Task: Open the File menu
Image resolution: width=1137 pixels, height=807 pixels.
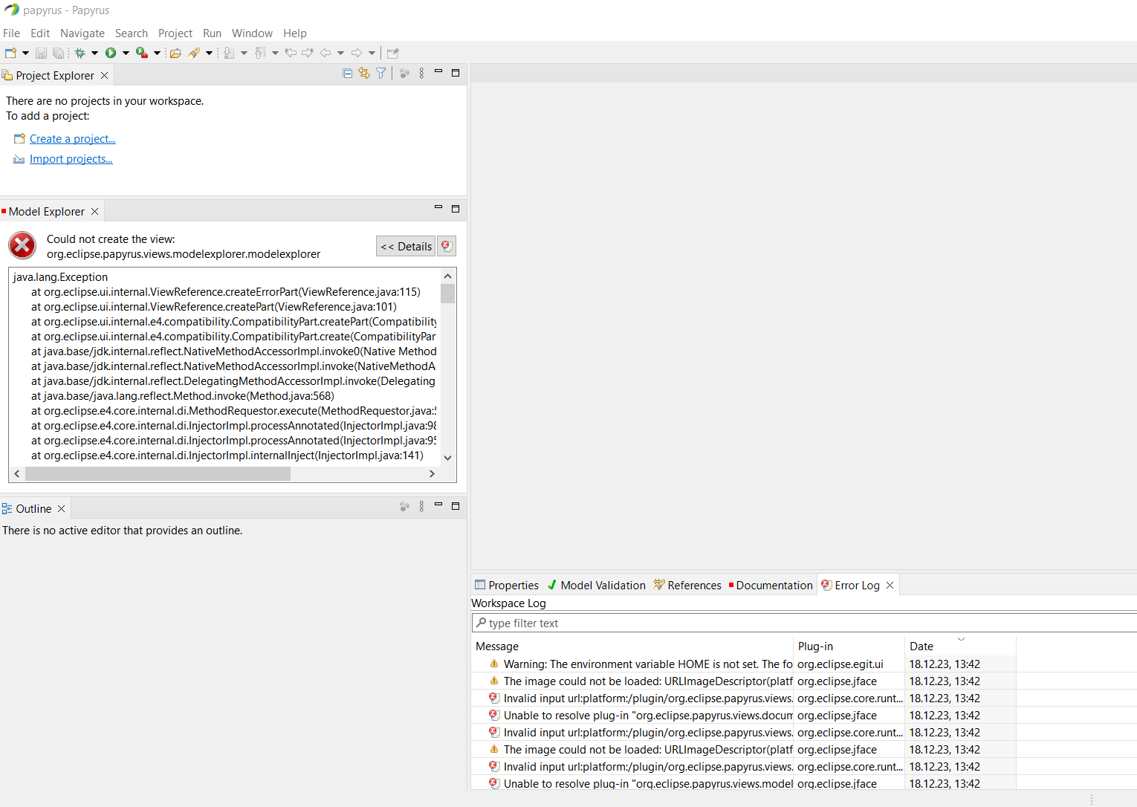Action: tap(11, 33)
